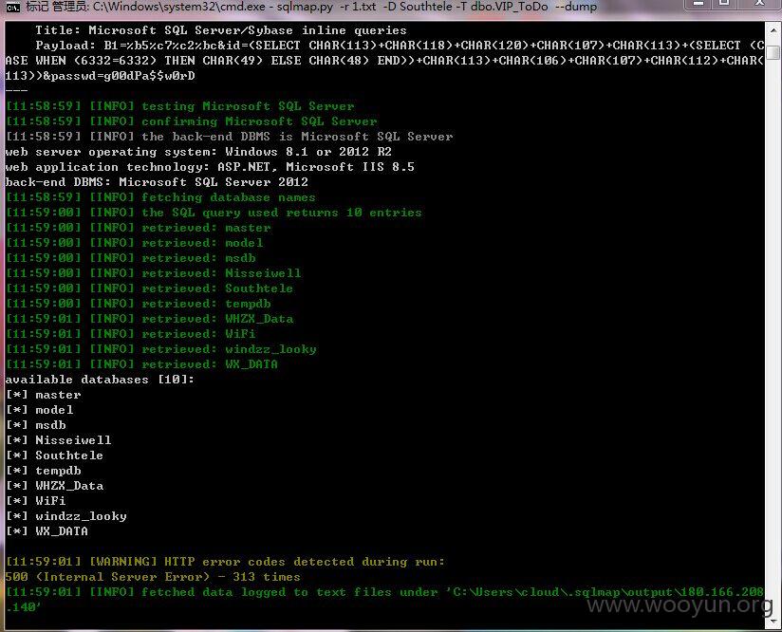Viewport: 782px width, 632px height.
Task: Click the cmd.exe title bar text
Action: click(x=311, y=7)
